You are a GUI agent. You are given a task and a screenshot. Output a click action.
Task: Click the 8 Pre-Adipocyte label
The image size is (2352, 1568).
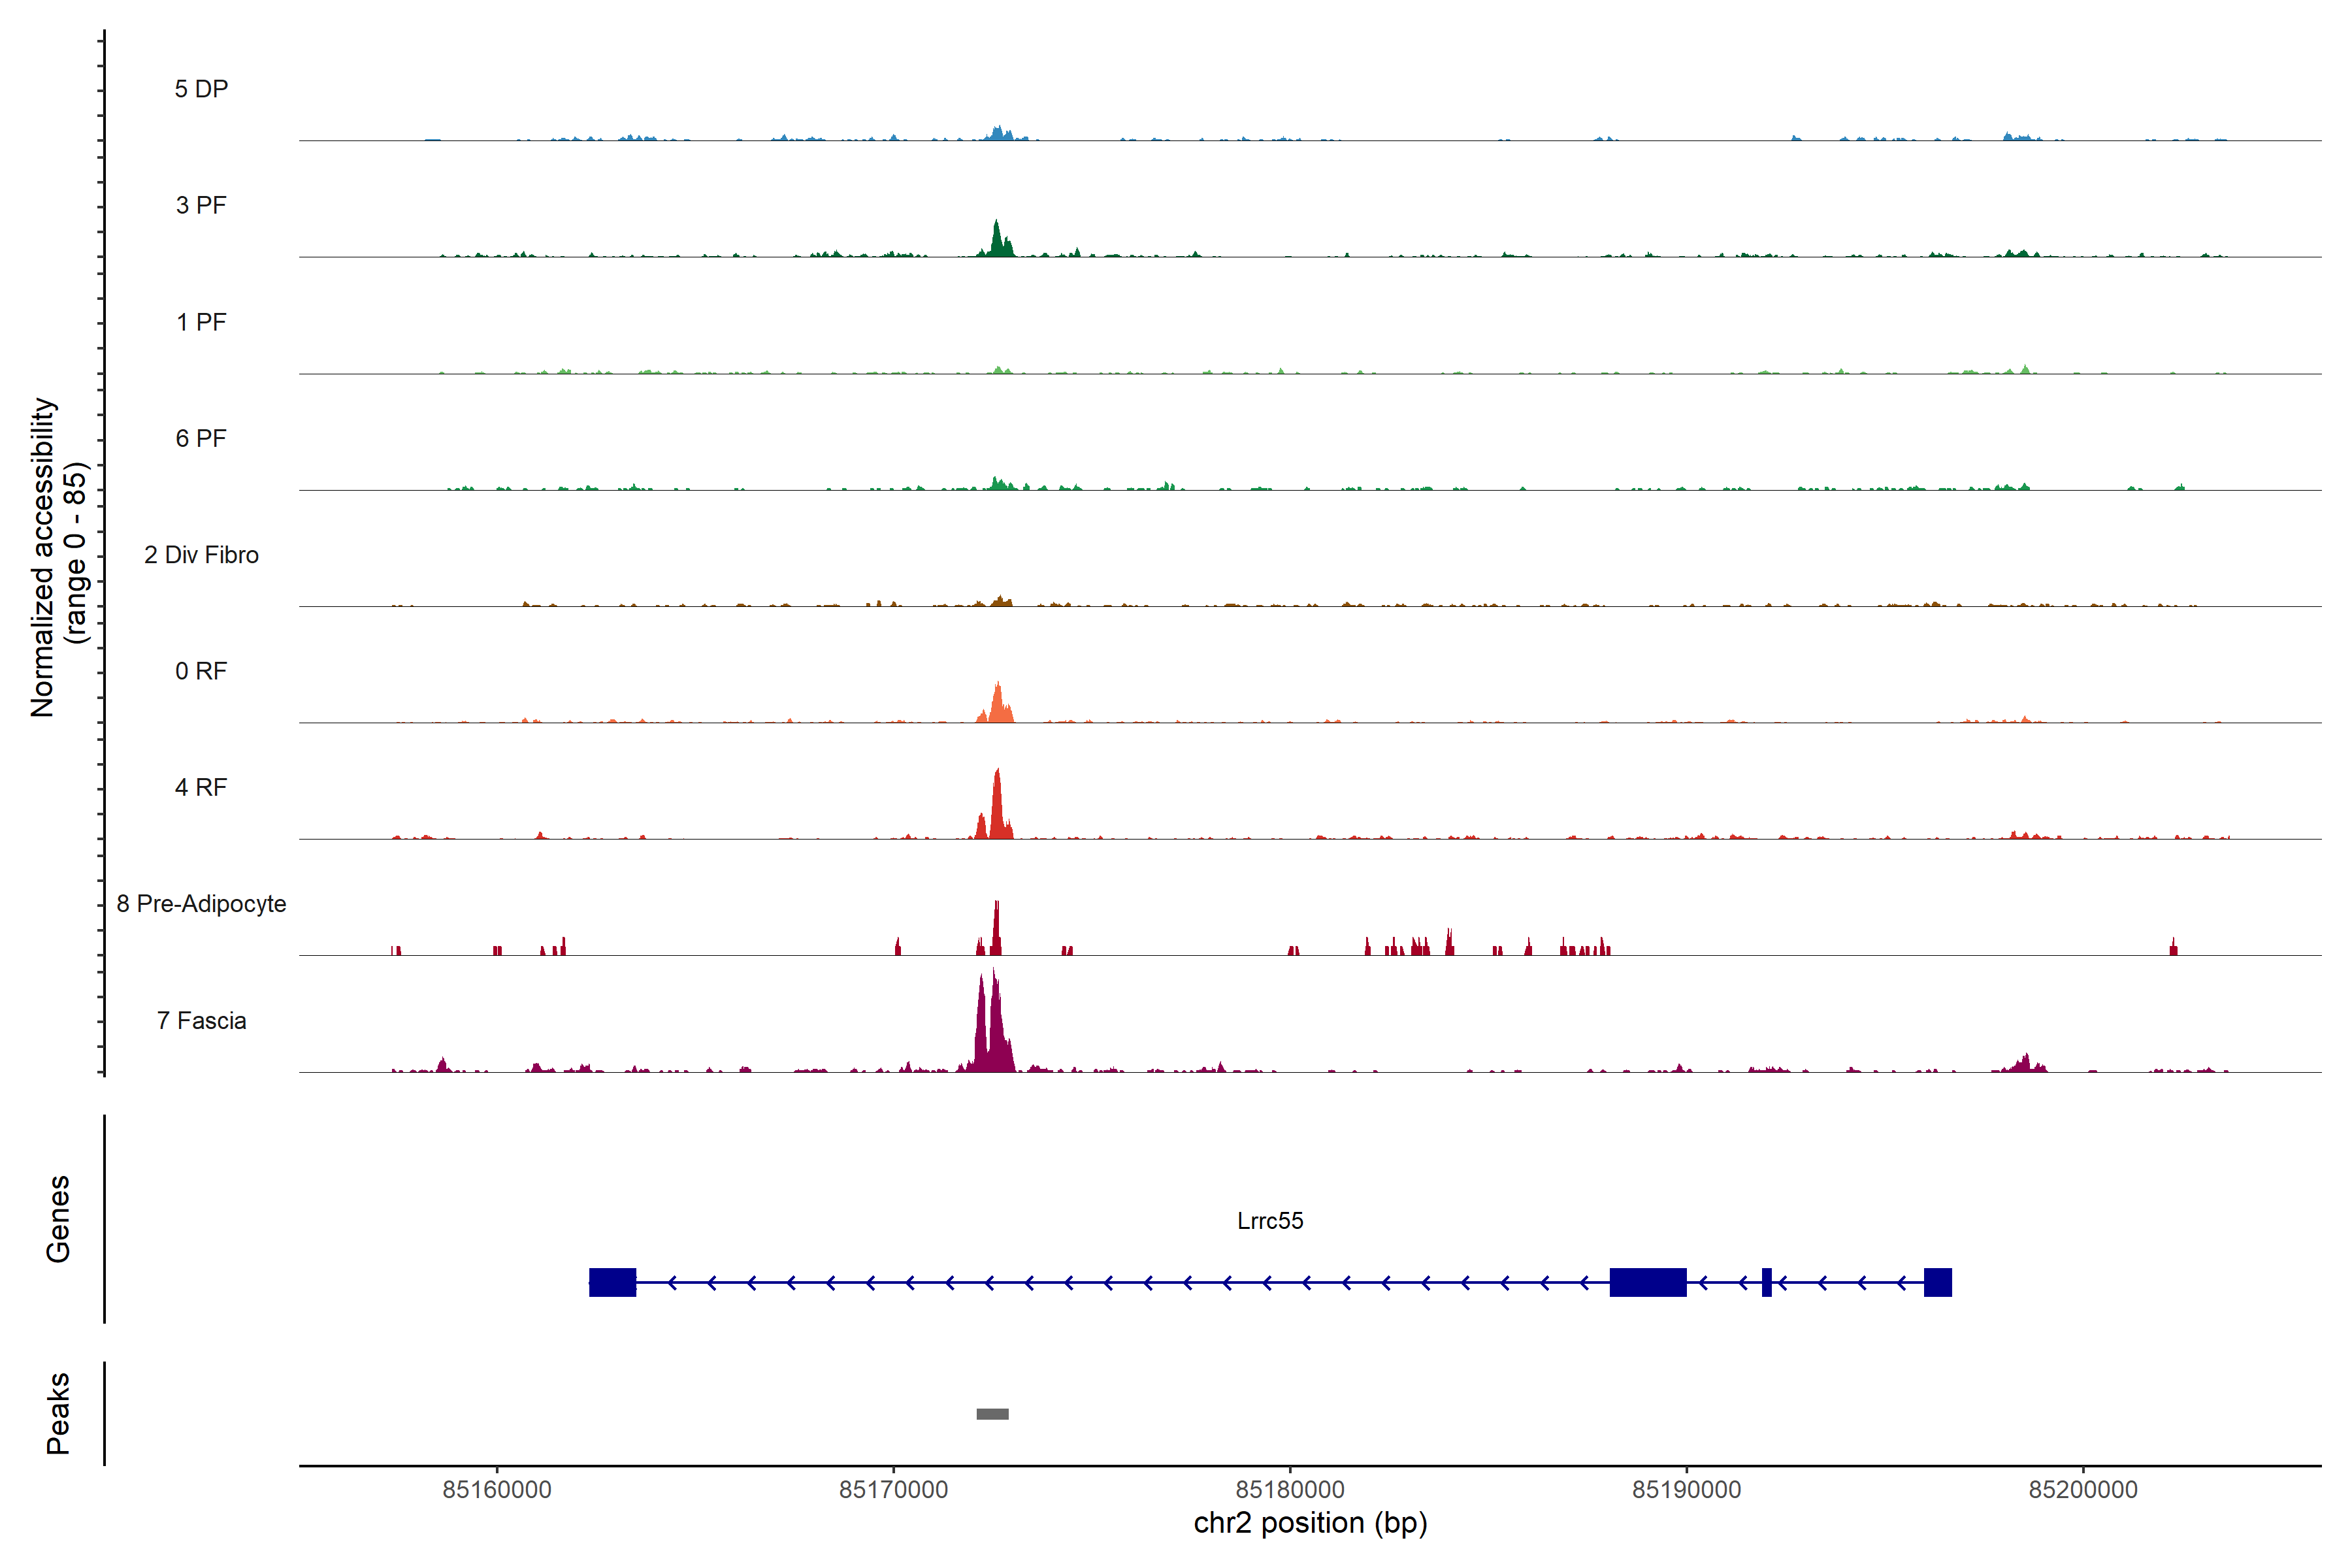[201, 904]
